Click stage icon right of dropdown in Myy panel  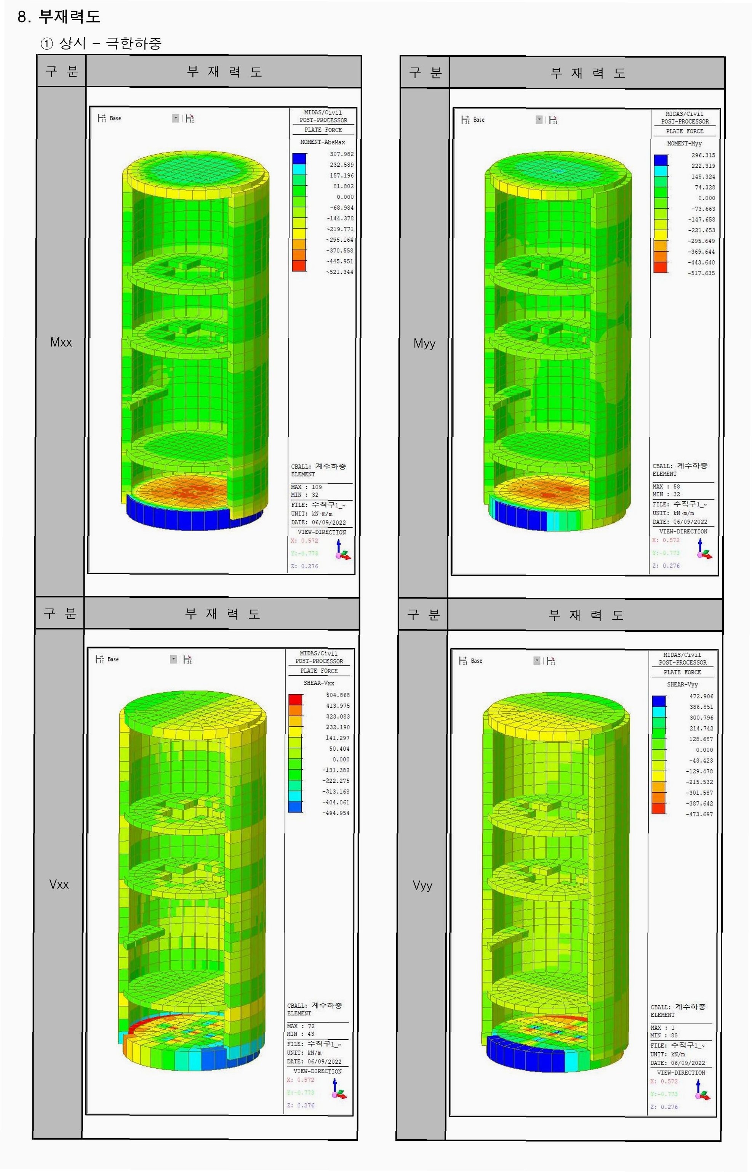(x=553, y=120)
